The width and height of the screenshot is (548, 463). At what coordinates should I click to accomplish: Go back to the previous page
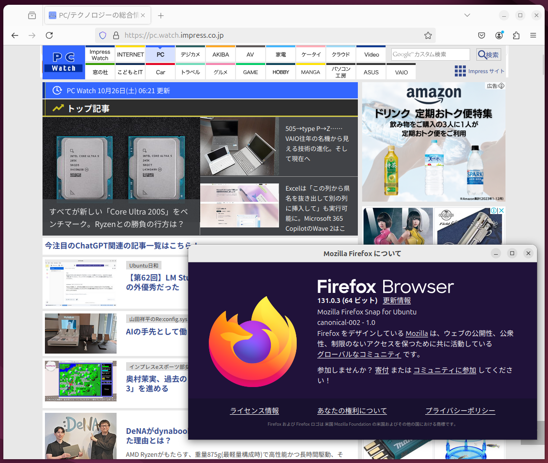click(x=15, y=35)
